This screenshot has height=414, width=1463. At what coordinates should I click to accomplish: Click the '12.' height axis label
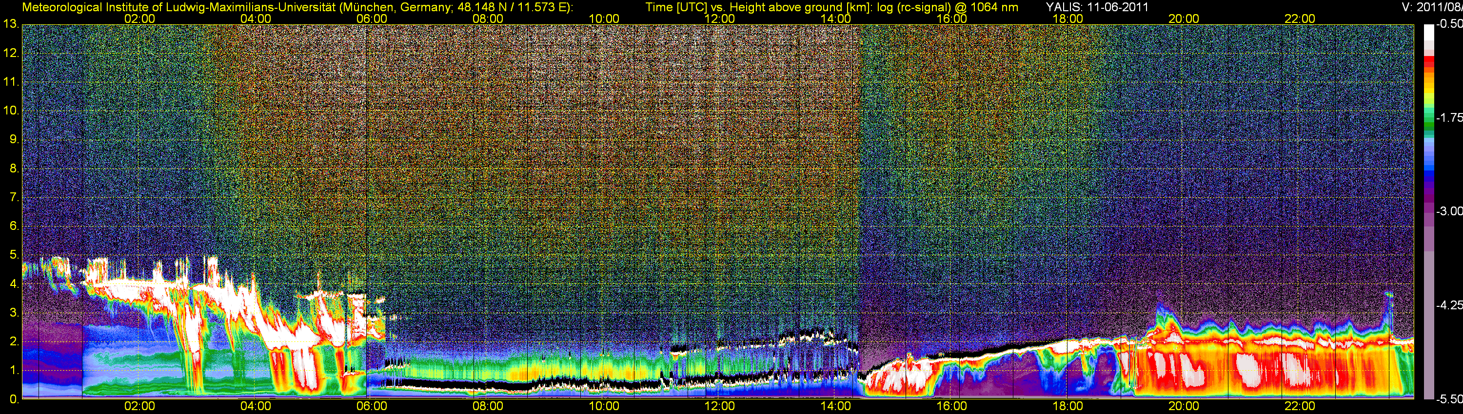pos(11,53)
